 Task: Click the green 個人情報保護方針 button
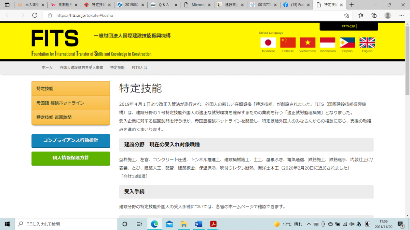(71, 158)
